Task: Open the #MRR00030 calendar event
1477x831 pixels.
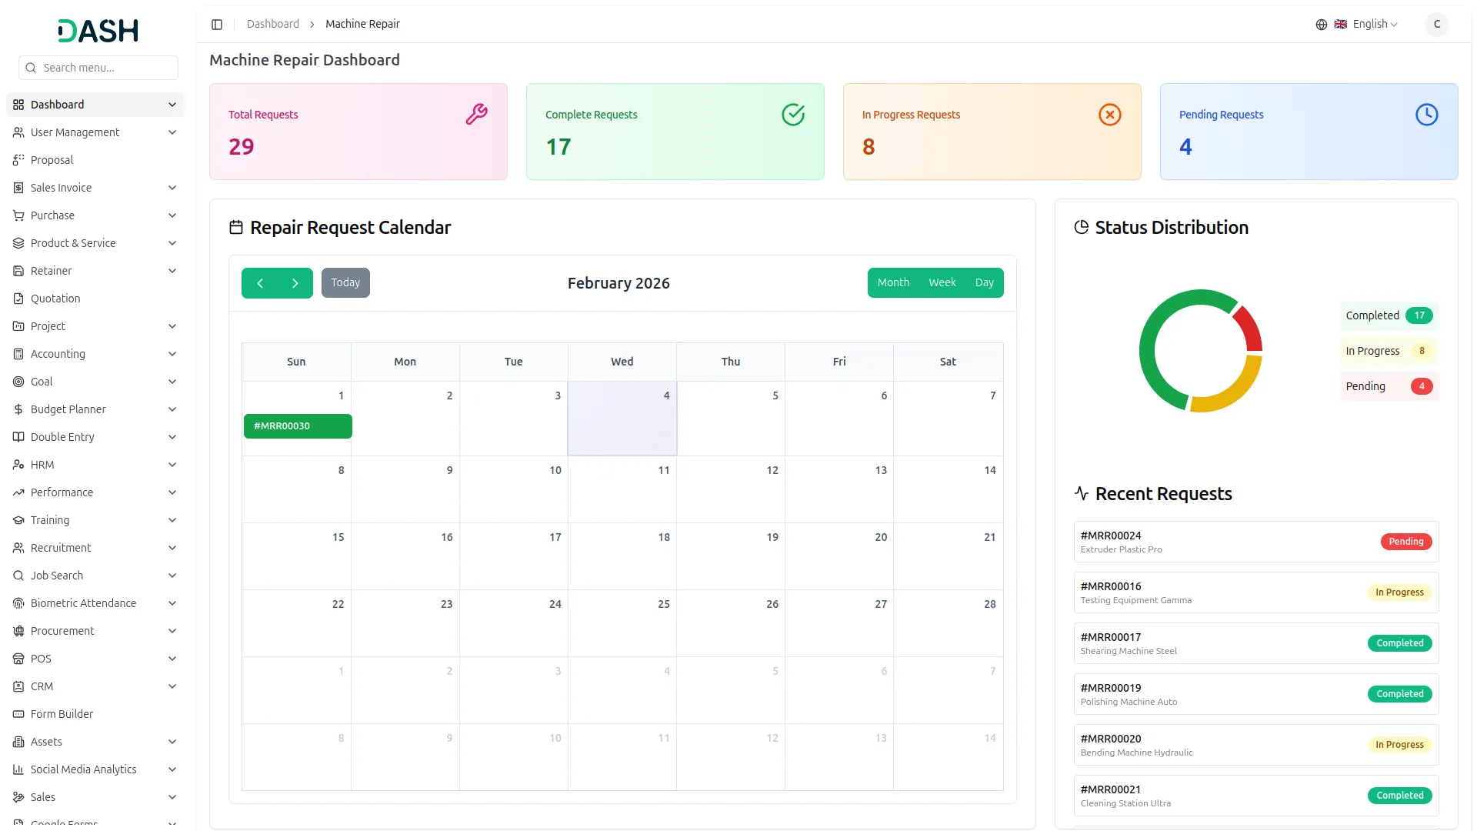Action: tap(298, 426)
